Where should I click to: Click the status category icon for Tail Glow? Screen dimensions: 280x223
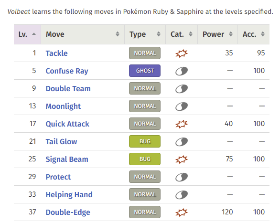tap(182, 141)
